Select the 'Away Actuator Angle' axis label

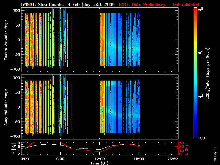(x=5, y=107)
